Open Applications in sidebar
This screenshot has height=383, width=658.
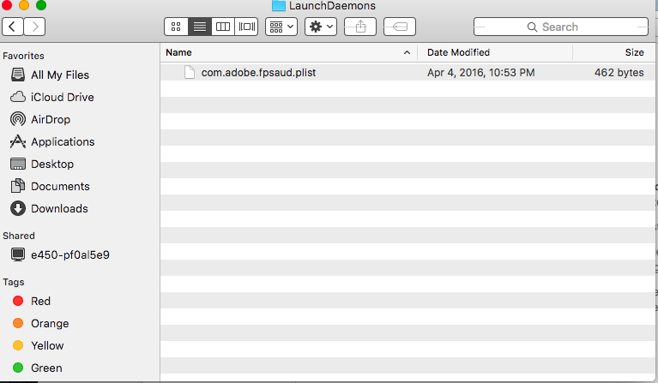[x=63, y=141]
